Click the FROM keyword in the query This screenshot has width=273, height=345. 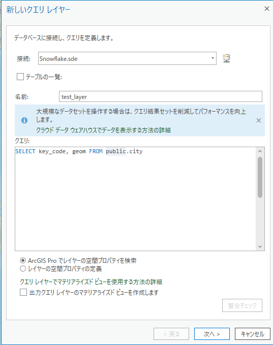(x=96, y=151)
